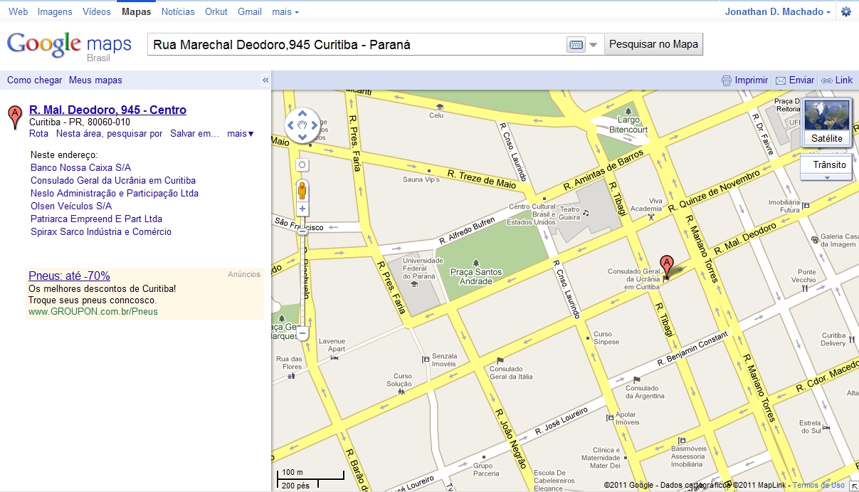
Task: Collapse the left results panel
Action: pyautogui.click(x=265, y=80)
